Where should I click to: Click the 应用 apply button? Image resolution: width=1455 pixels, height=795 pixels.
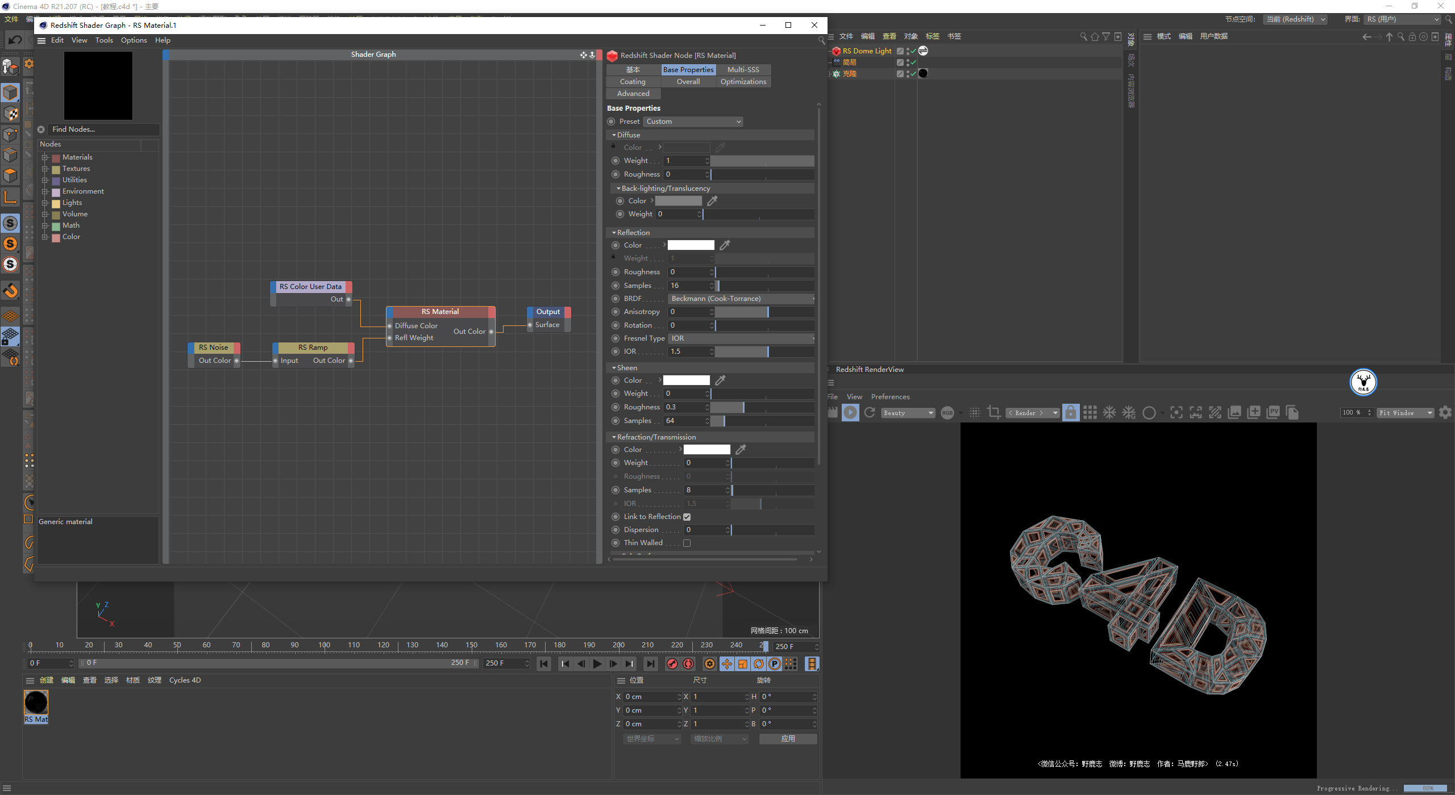coord(788,739)
